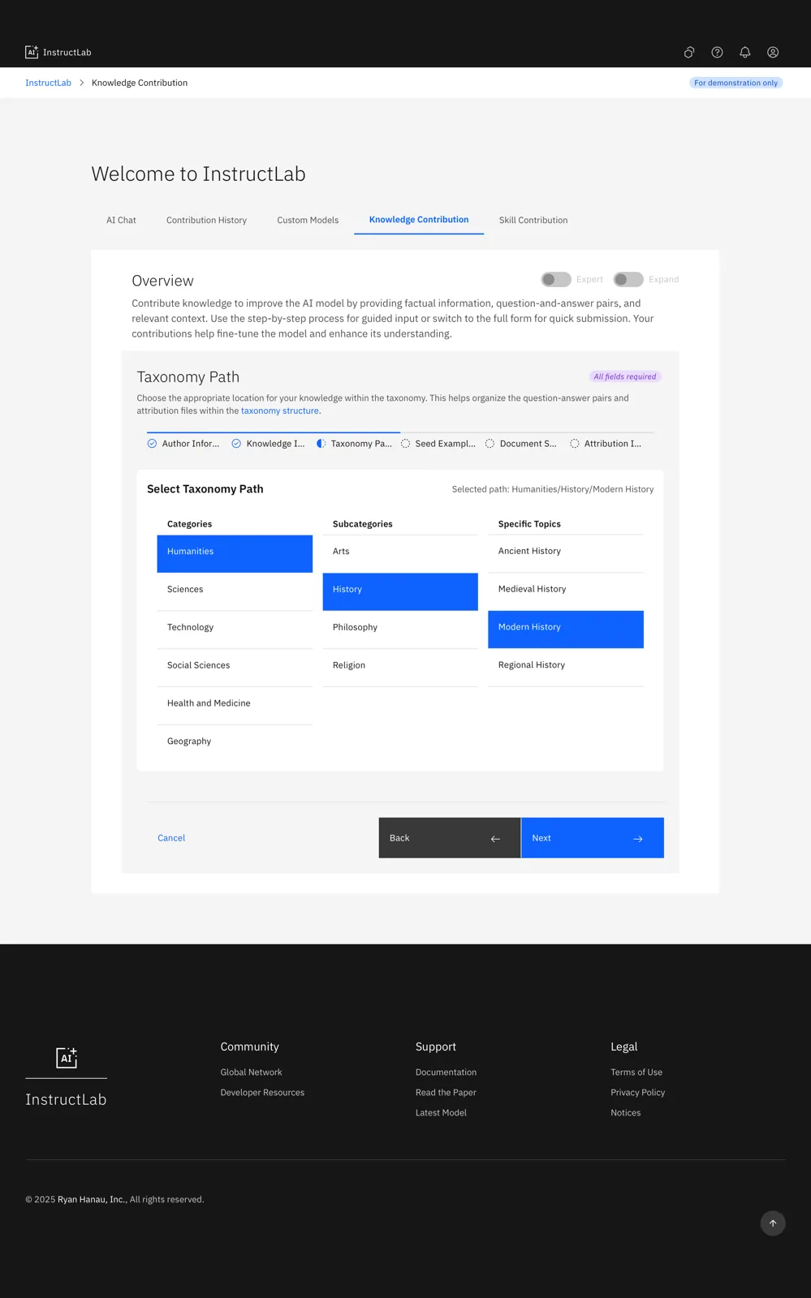Click the Knowledge Contribution breadcrumb text
This screenshot has height=1298, width=811.
tap(140, 83)
